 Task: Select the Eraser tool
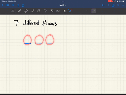click(26, 11)
